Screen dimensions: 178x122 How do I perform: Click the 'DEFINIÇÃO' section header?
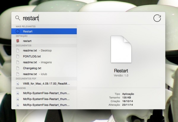click(22, 36)
